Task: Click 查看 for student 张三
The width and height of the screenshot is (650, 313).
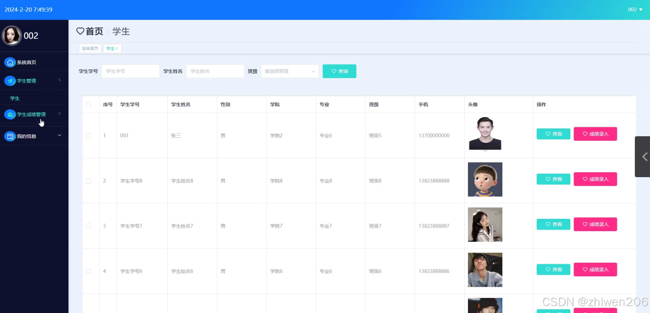Action: coord(553,134)
